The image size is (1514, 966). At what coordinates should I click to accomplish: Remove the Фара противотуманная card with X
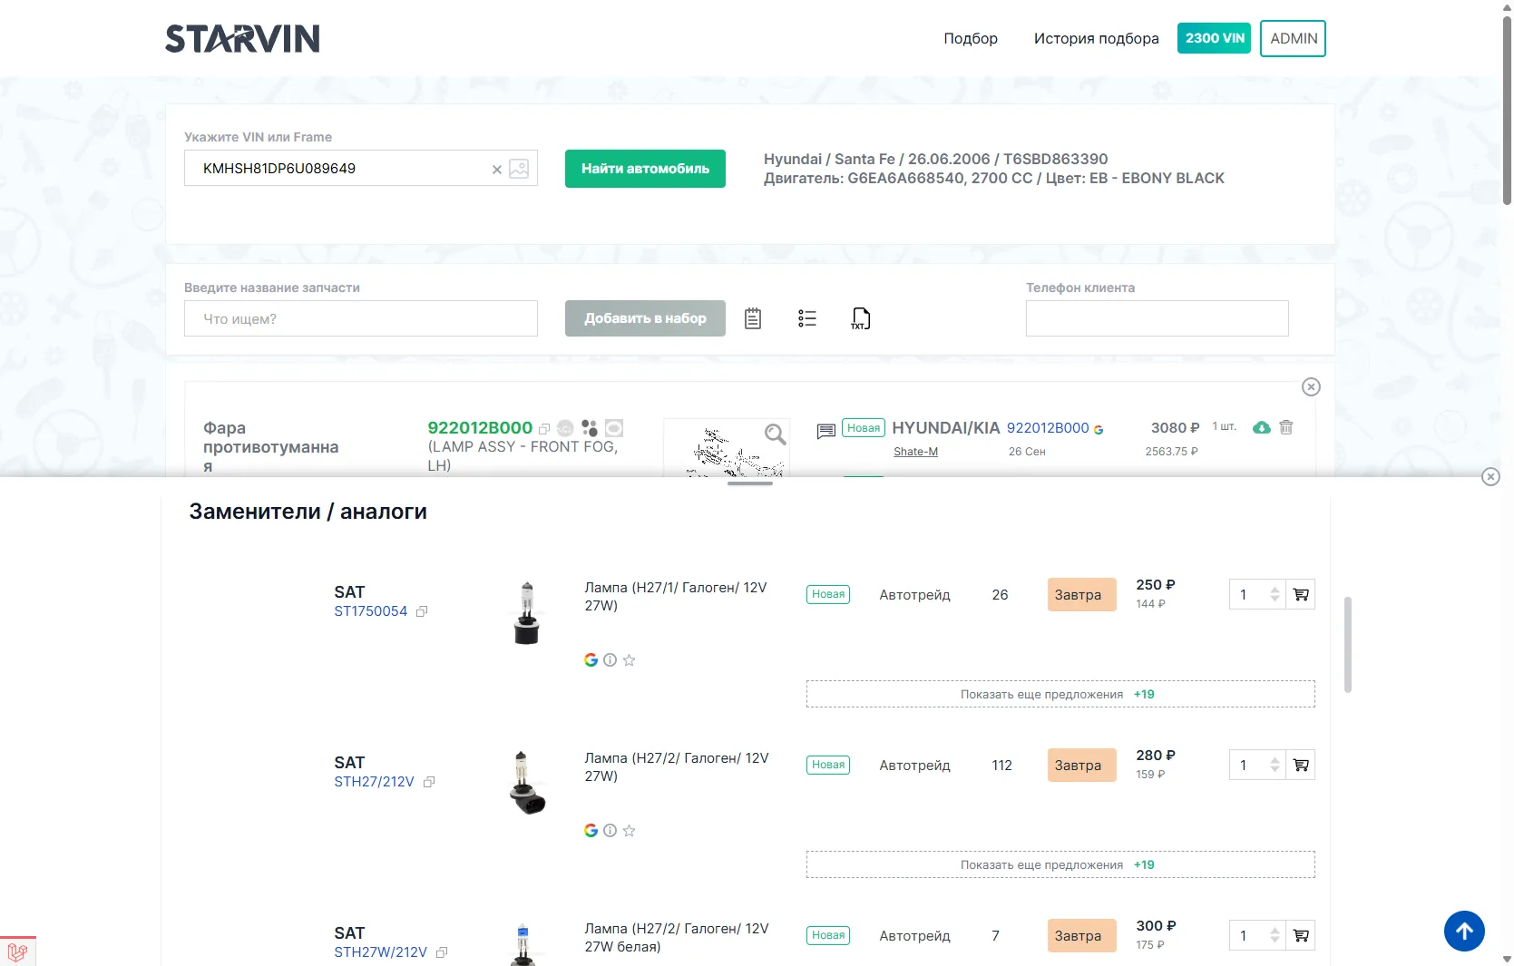click(1311, 387)
